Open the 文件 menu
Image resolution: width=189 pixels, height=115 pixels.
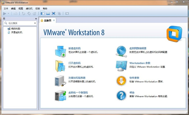point(6,9)
